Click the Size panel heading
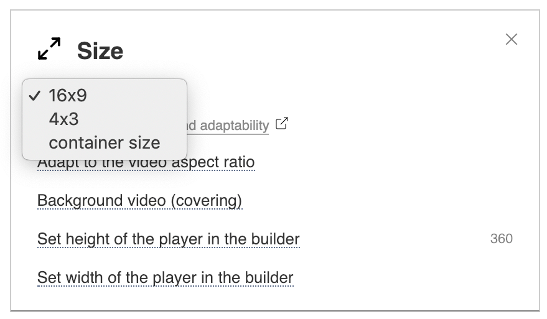 100,51
